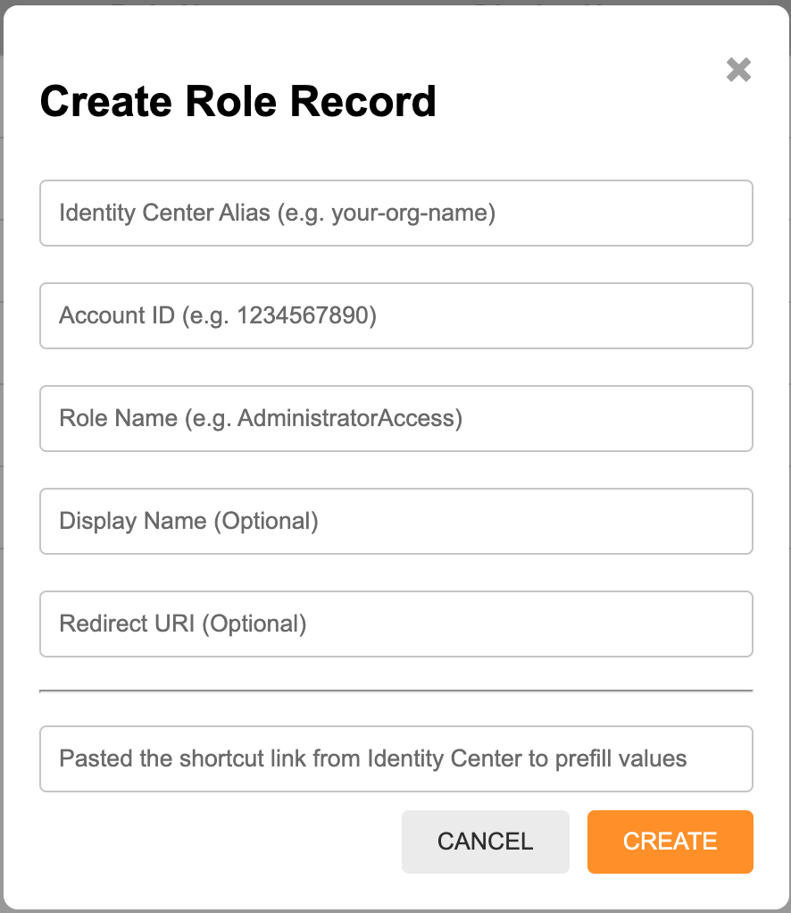Click the Redirect URI text box
This screenshot has width=791, height=913.
tap(395, 624)
